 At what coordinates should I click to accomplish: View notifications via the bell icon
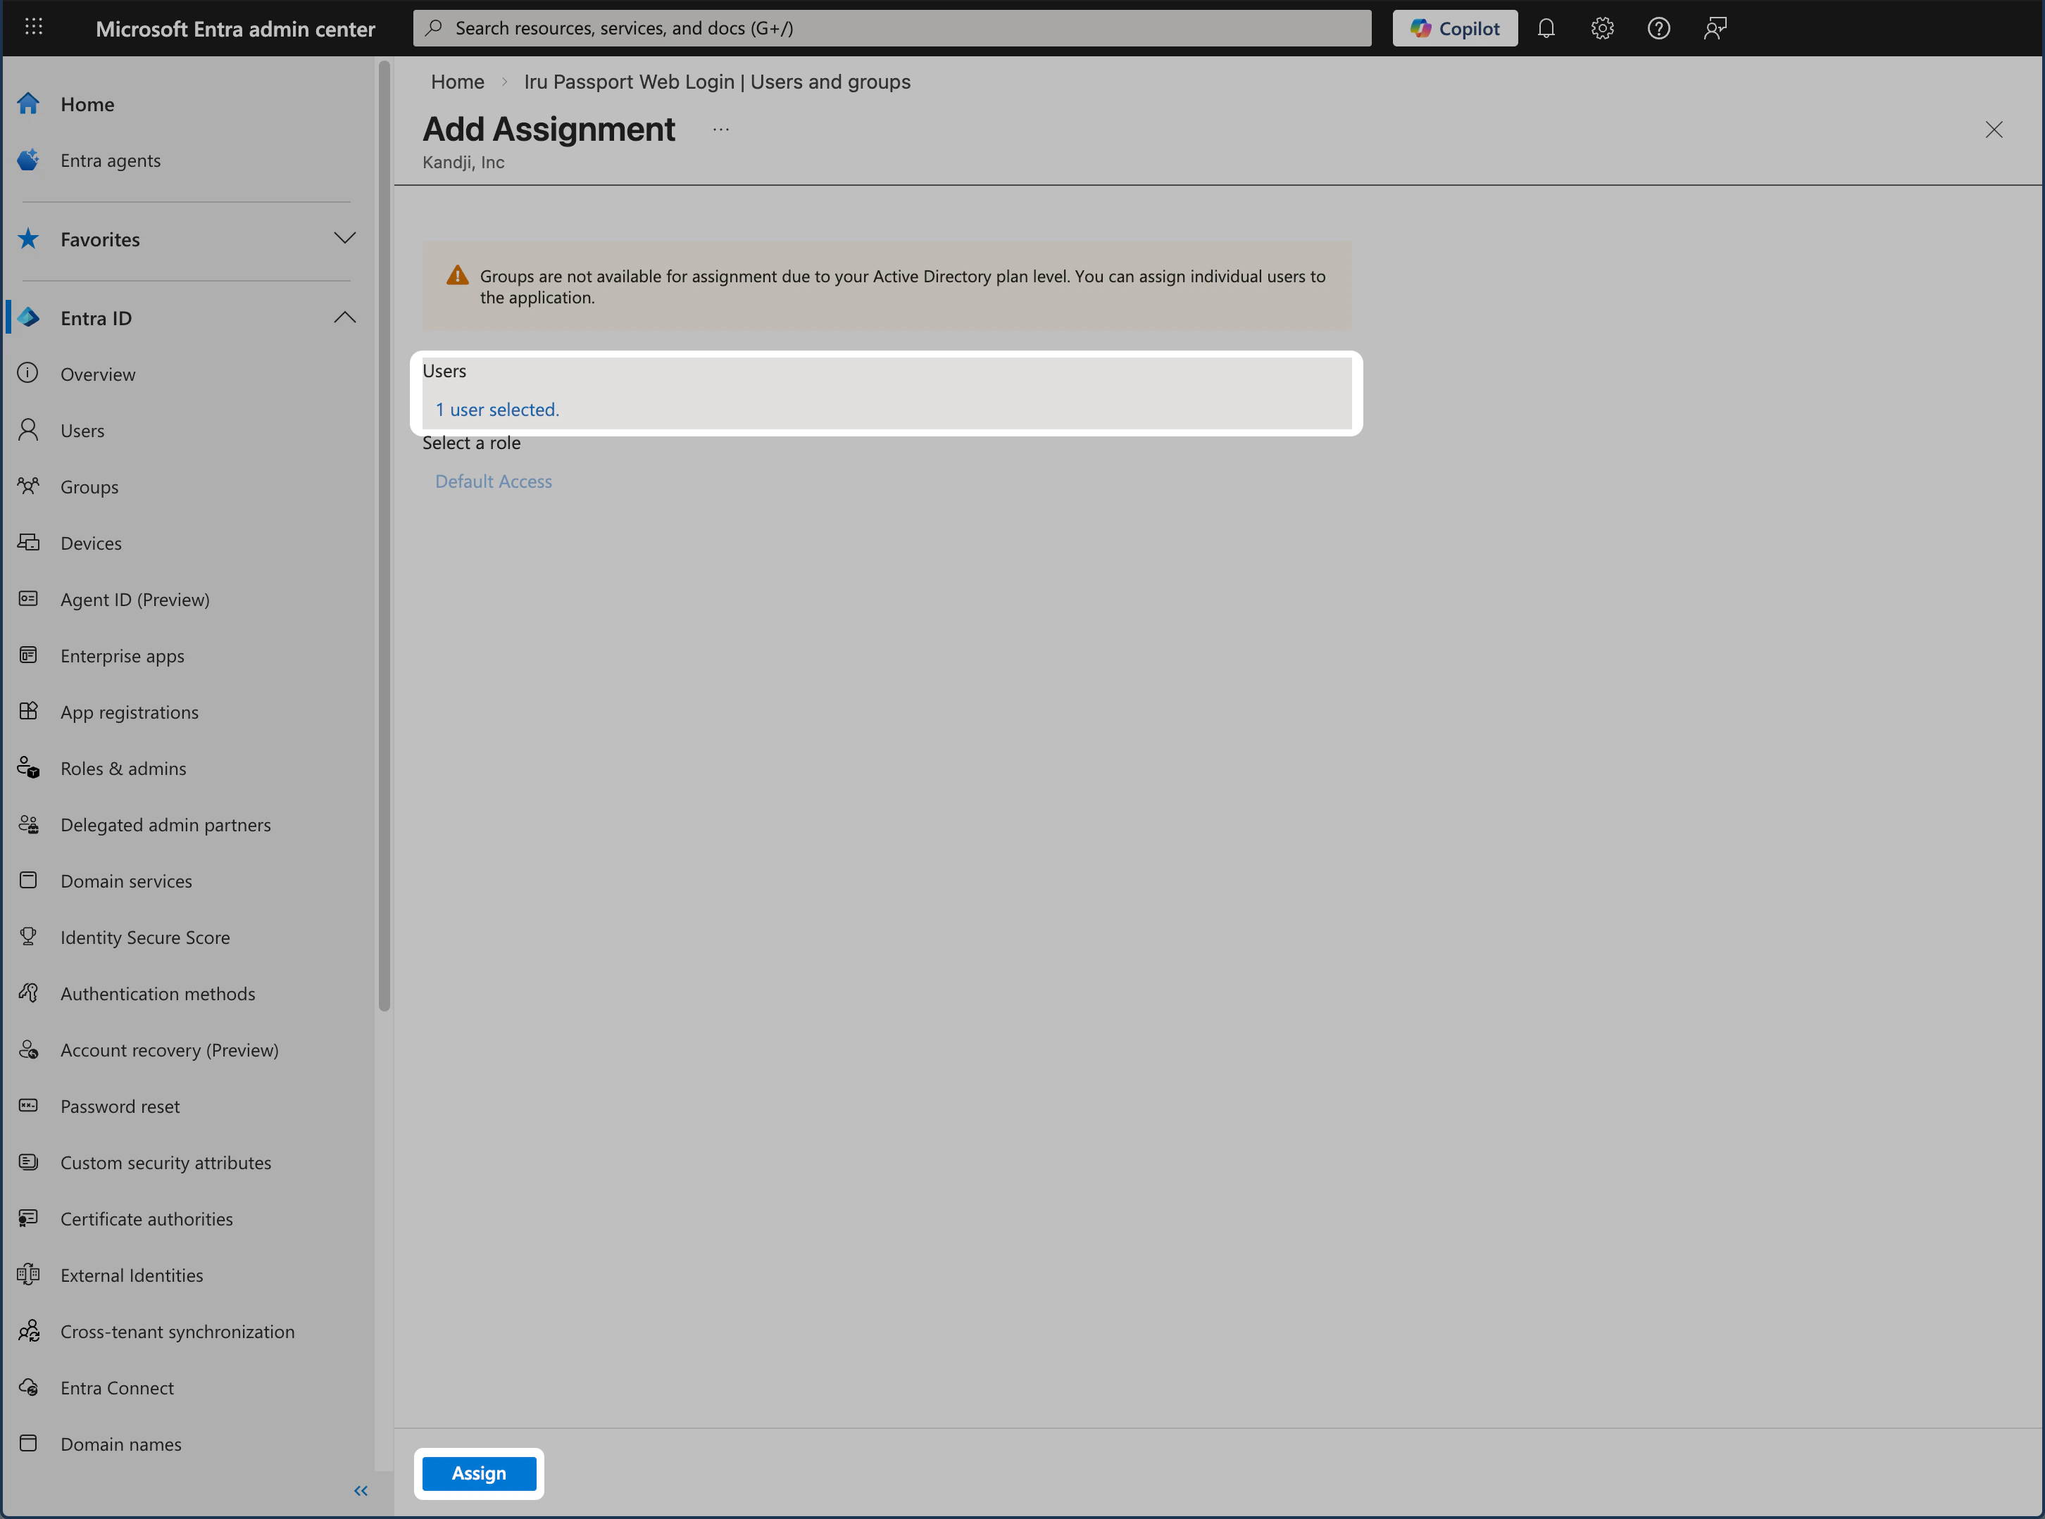point(1546,27)
